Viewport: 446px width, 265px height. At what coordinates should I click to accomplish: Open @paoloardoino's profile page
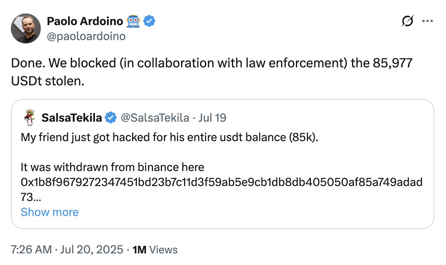coord(86,36)
